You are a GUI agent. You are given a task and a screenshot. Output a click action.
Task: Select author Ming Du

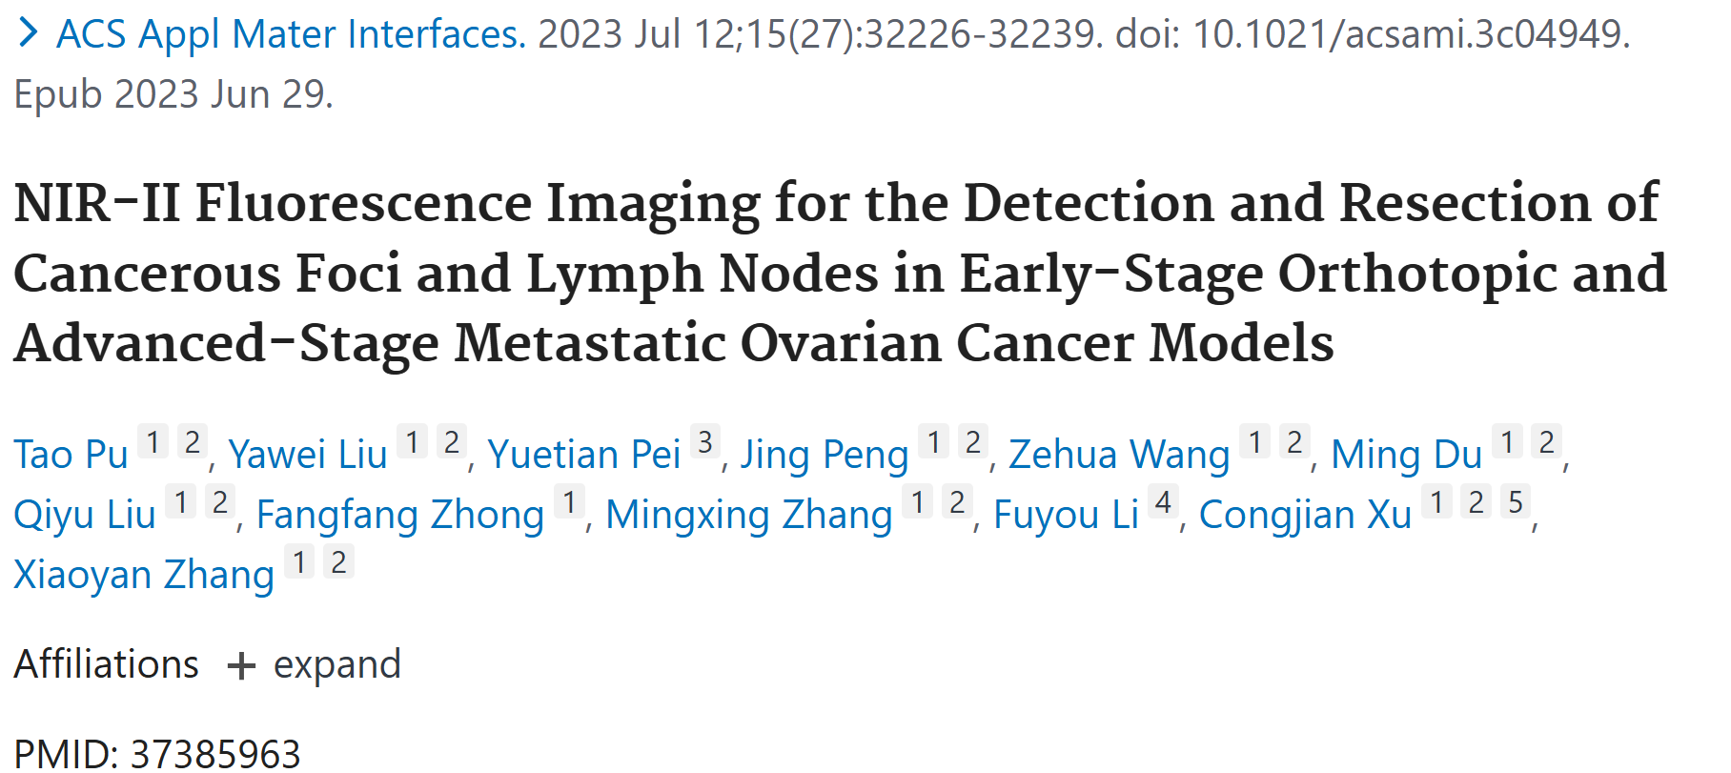[x=1406, y=455]
